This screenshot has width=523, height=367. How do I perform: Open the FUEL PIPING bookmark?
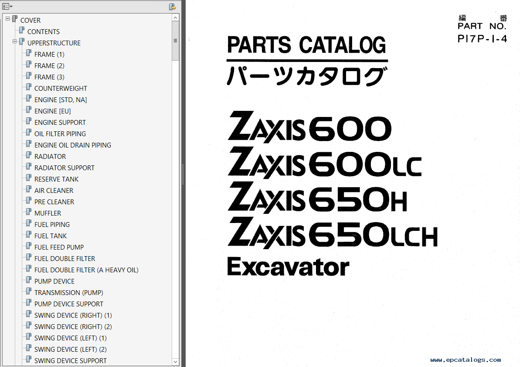pyautogui.click(x=52, y=225)
